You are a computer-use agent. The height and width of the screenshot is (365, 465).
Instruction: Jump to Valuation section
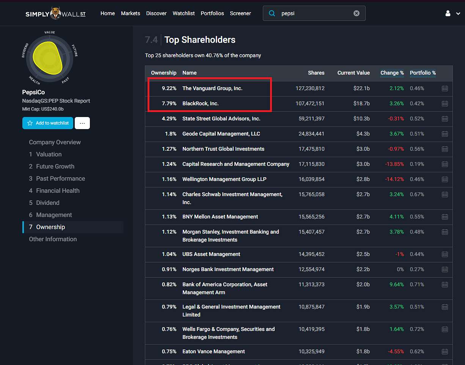[45, 154]
